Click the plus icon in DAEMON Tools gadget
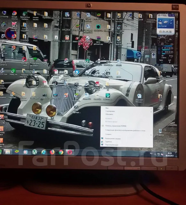 click(x=167, y=31)
